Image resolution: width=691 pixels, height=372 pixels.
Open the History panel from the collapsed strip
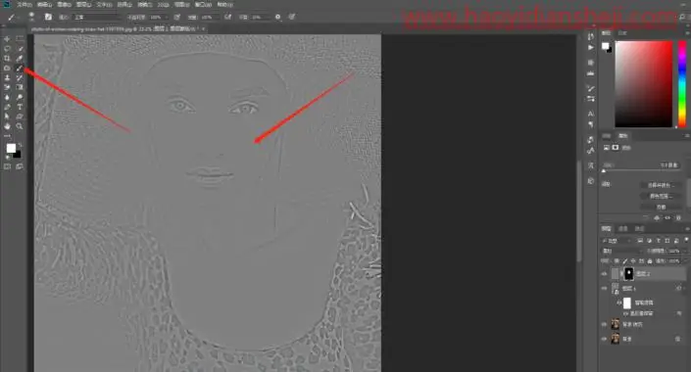(x=590, y=36)
